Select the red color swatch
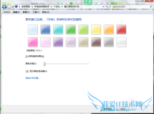This screenshot has height=114, width=154. [121, 29]
